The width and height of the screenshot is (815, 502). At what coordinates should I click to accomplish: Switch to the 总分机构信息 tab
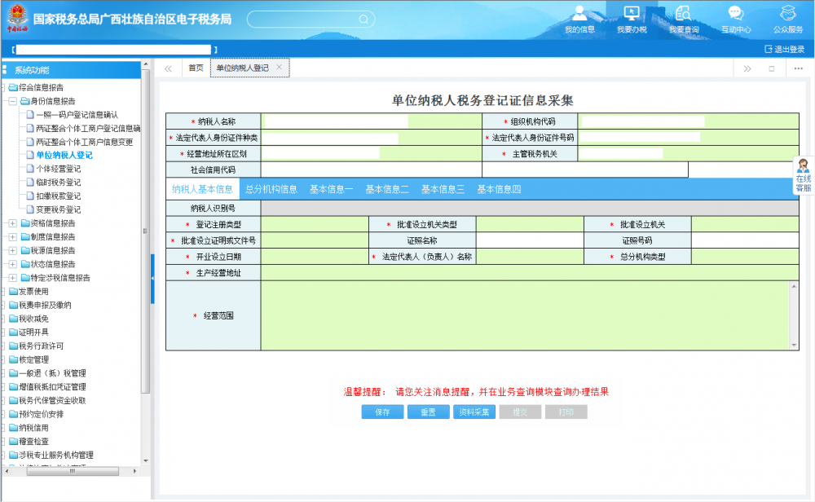(271, 189)
